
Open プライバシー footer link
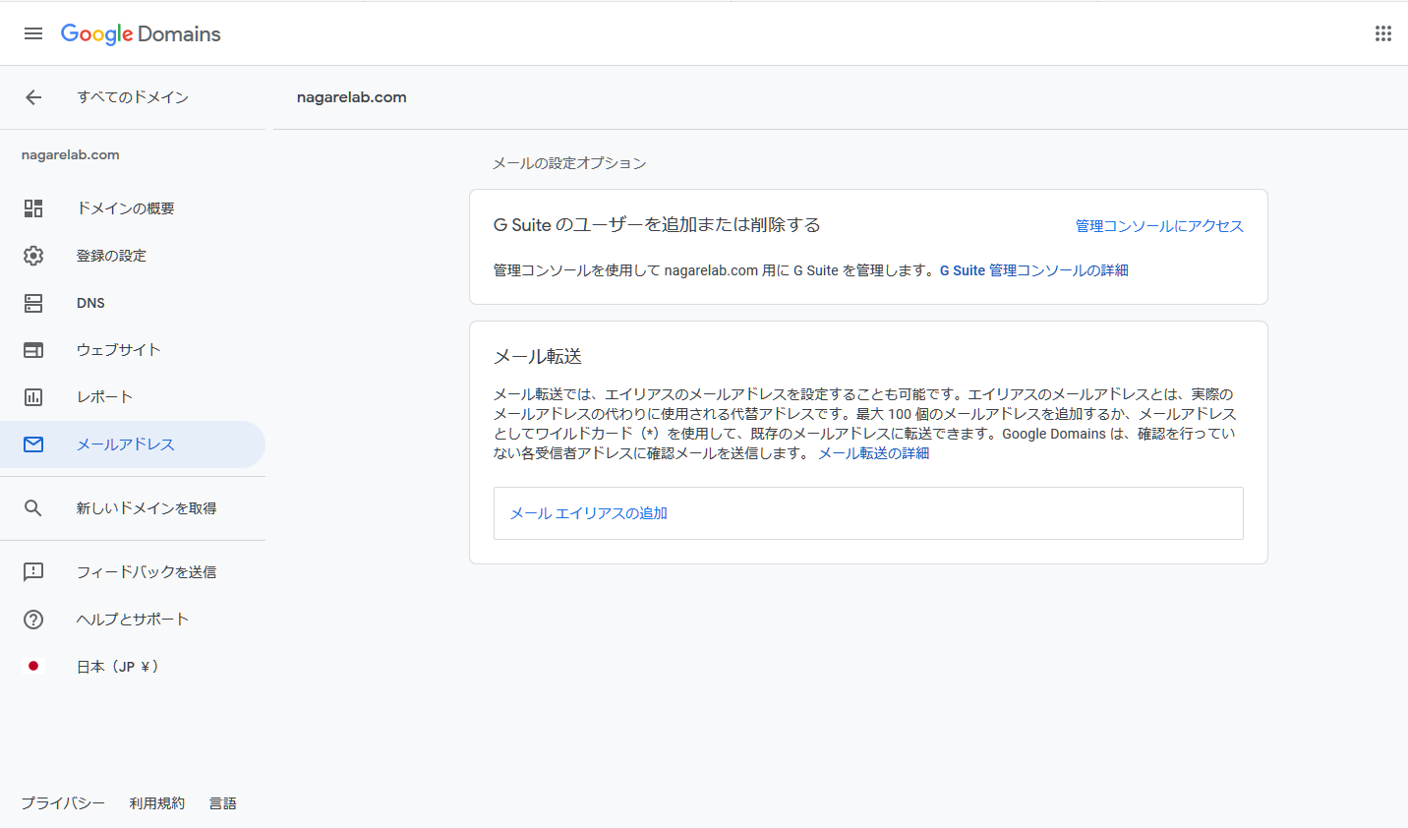pos(63,803)
